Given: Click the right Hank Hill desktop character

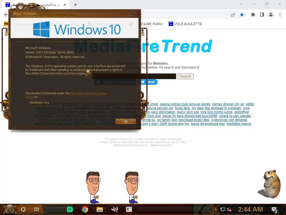Looking at the screenshot, I should coord(132,188).
